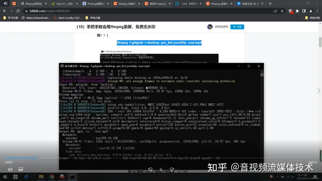The image size is (322, 181).
Task: Switch to the 使用FFmpeg tab
Action: (157, 4)
